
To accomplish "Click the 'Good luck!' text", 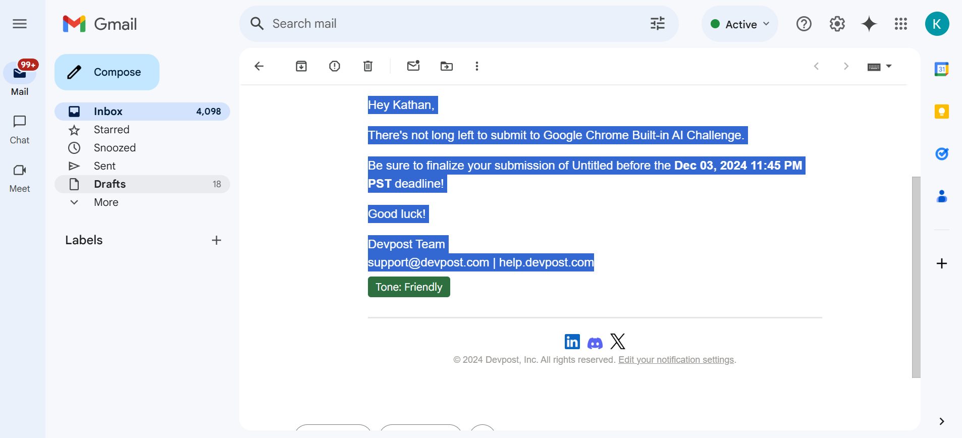I will [397, 214].
